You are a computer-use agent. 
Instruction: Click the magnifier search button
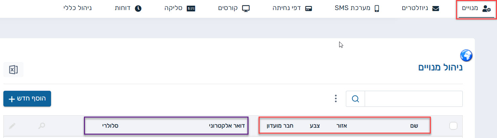click(x=355, y=99)
